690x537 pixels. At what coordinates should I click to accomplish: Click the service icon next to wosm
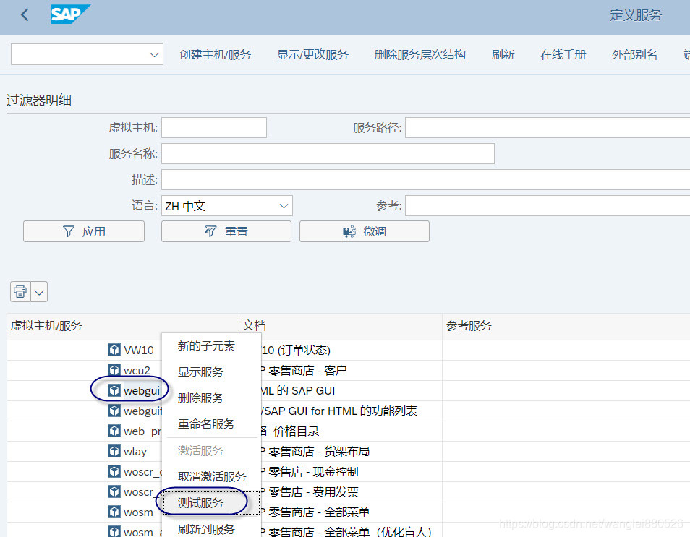pyautogui.click(x=114, y=512)
